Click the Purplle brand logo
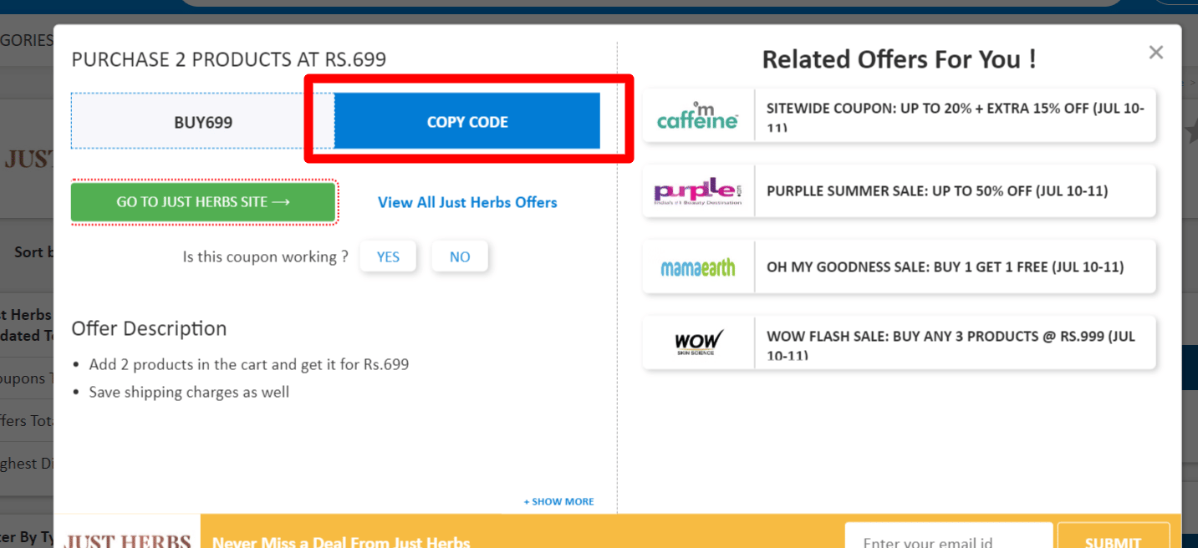1198x548 pixels. [697, 190]
